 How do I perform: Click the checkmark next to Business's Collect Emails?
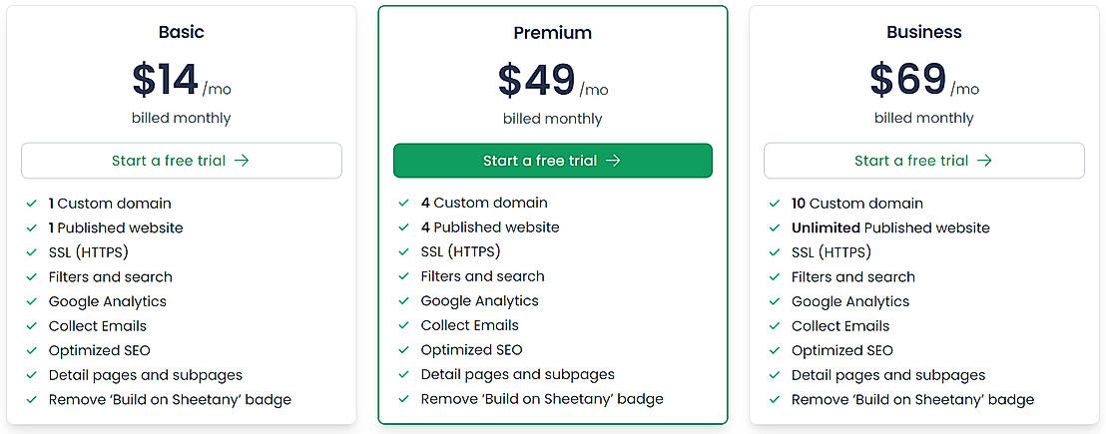click(775, 326)
